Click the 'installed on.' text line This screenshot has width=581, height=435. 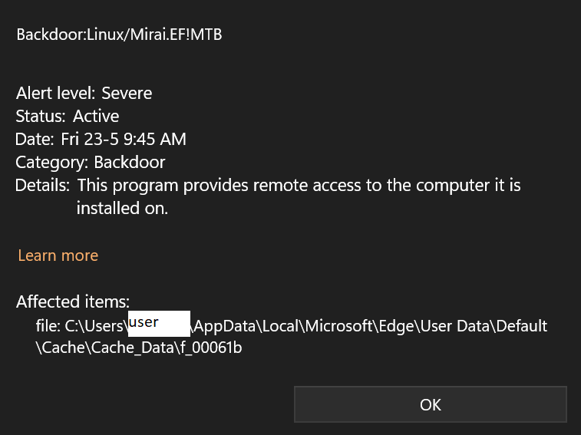121,208
